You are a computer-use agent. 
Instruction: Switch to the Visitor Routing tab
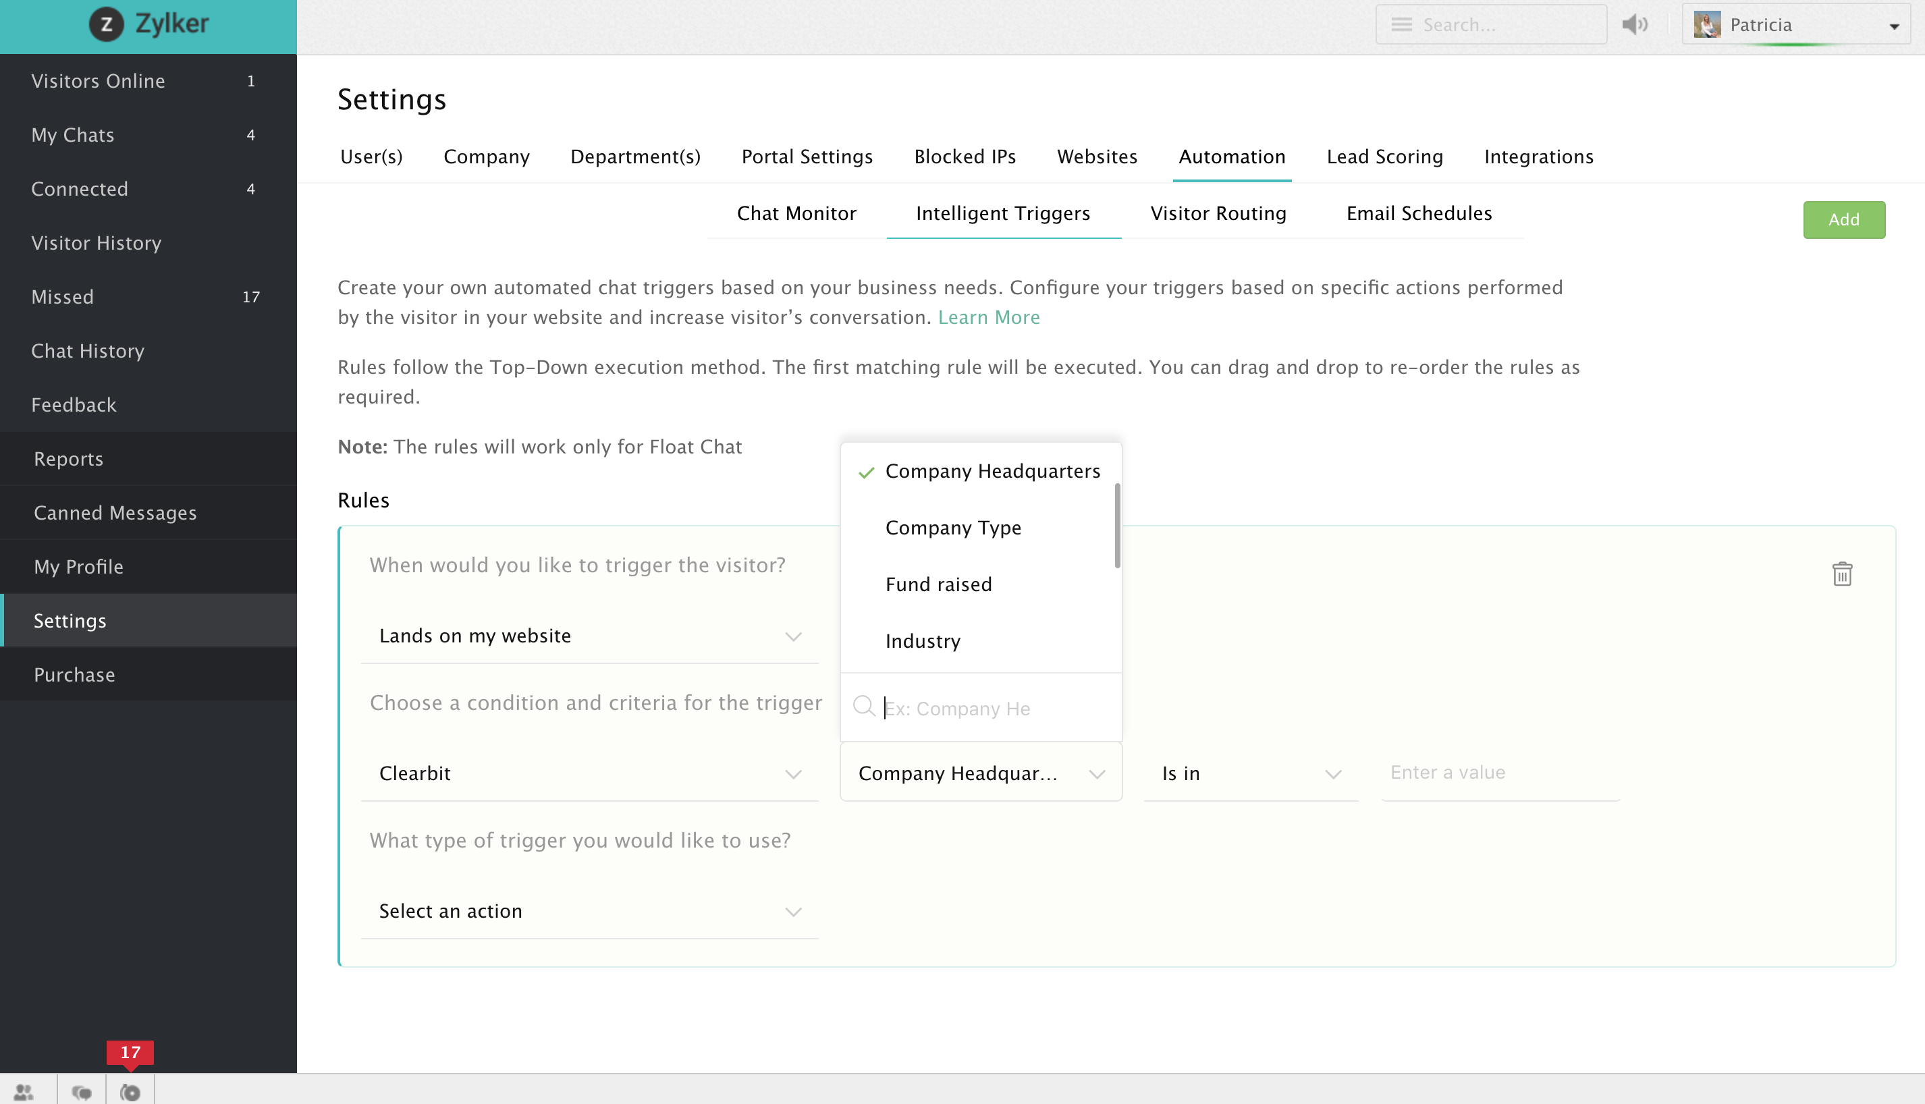point(1218,213)
